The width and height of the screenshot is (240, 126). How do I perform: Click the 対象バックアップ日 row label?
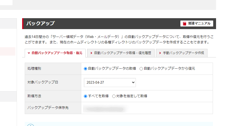point(43,82)
